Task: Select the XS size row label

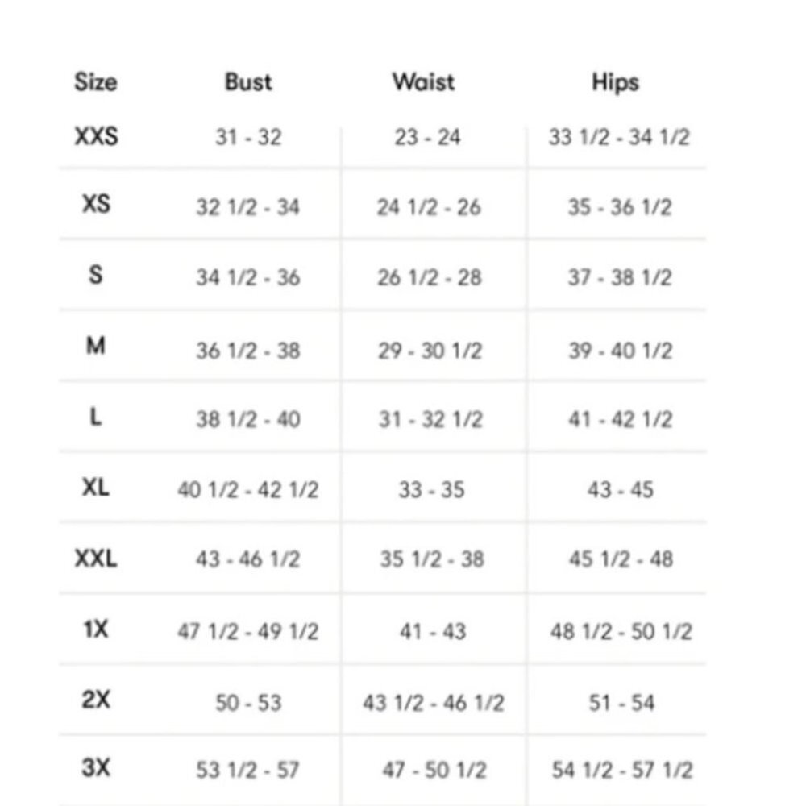Action: [x=96, y=204]
